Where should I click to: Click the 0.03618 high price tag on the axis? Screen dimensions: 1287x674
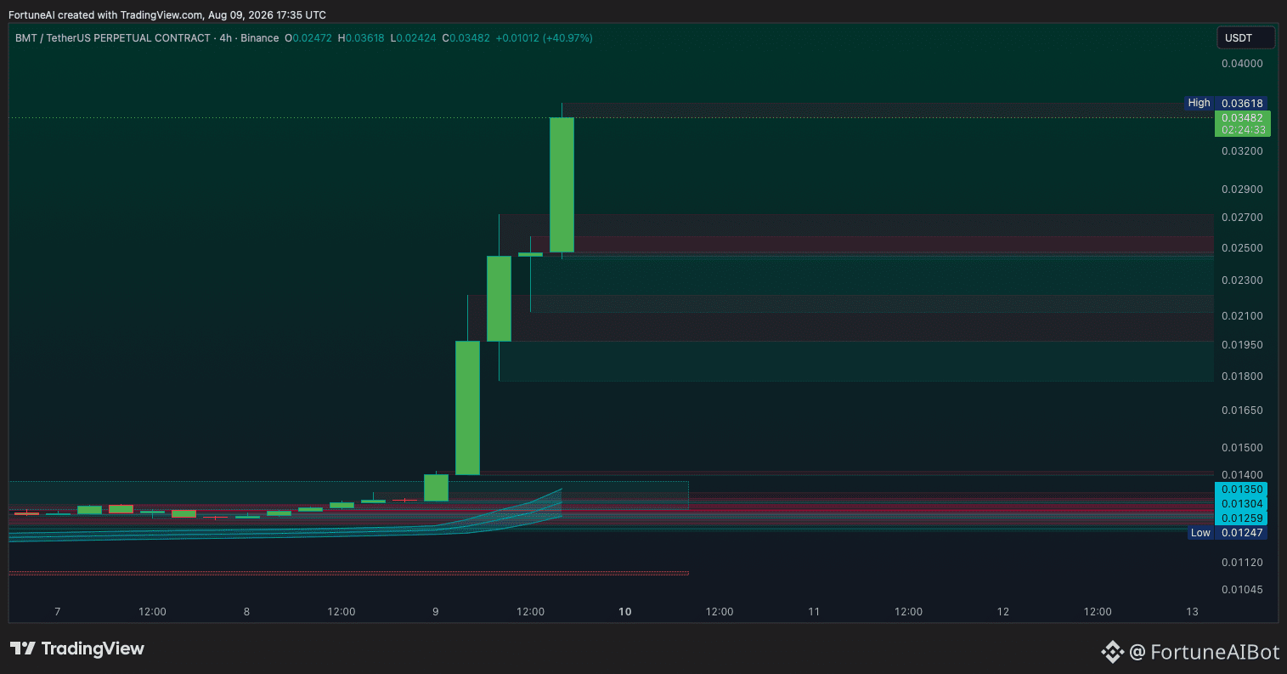pos(1242,103)
